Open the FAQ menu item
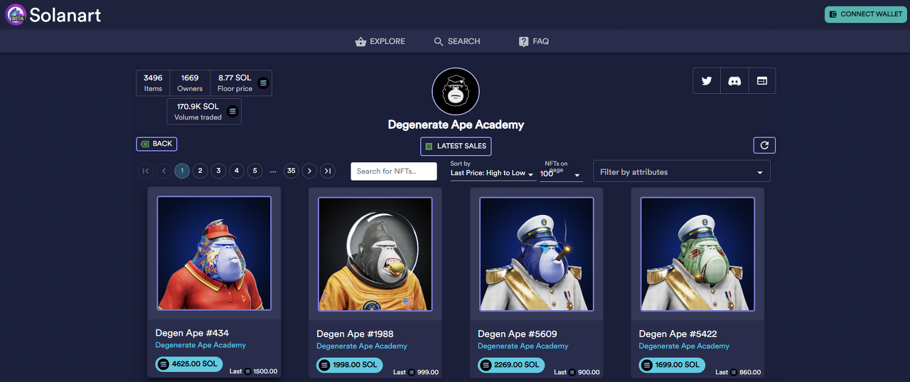Viewport: 910px width, 382px height. click(534, 41)
